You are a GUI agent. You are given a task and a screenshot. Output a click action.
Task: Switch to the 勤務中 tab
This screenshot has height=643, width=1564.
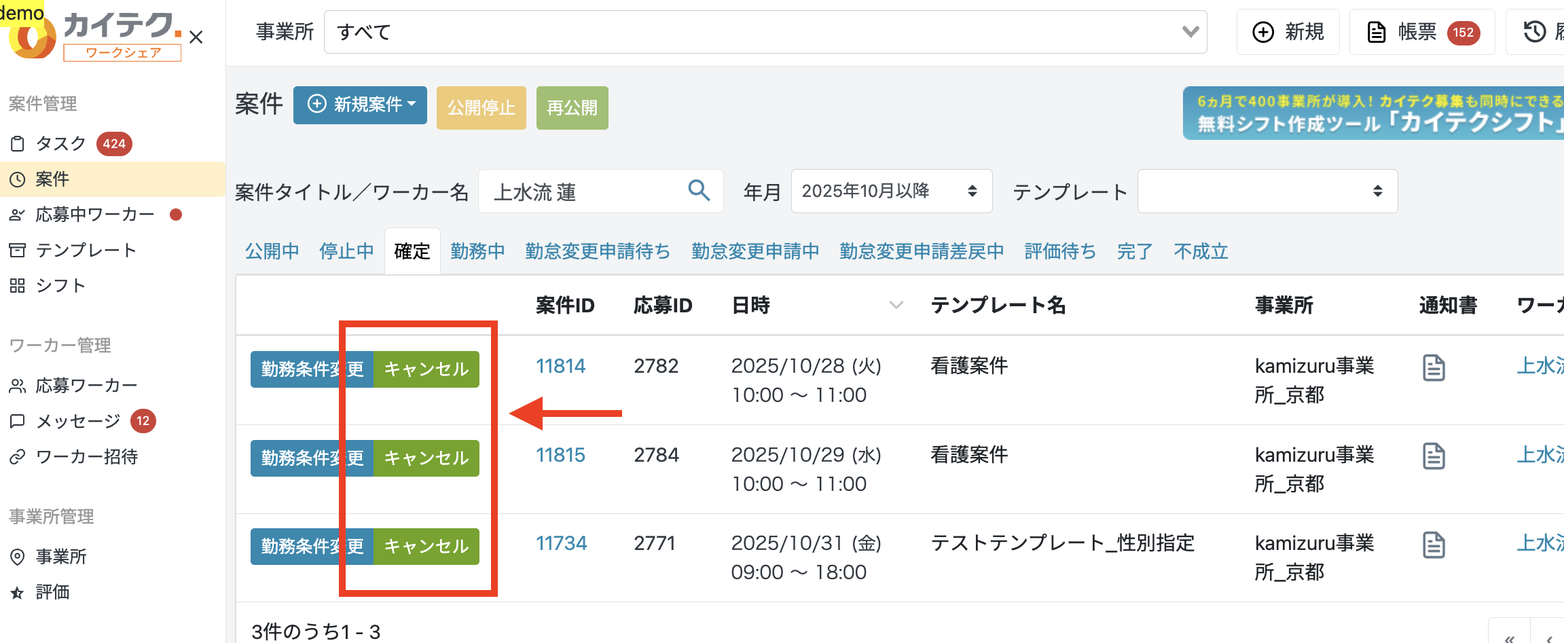pos(477,251)
